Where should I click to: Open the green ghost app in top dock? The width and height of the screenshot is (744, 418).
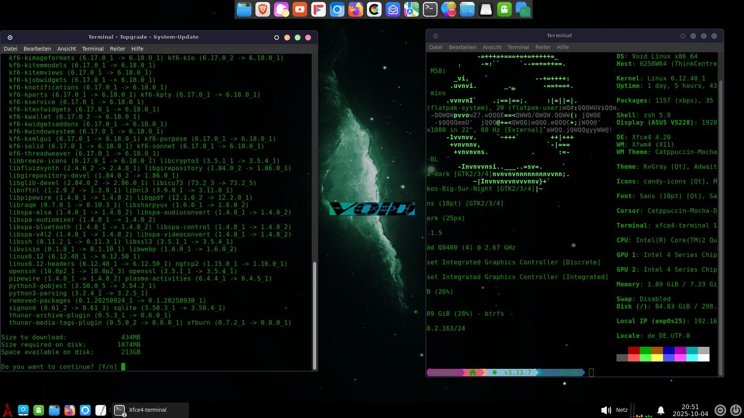pyautogui.click(x=504, y=9)
